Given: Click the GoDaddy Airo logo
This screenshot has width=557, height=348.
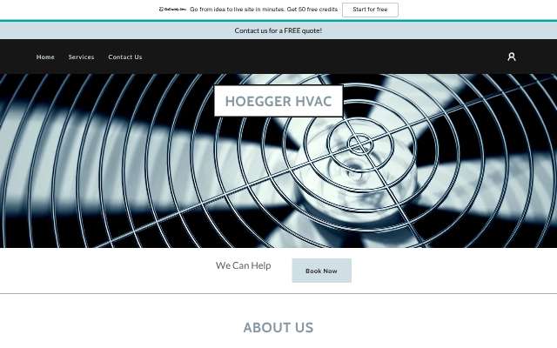Looking at the screenshot, I should pyautogui.click(x=172, y=10).
